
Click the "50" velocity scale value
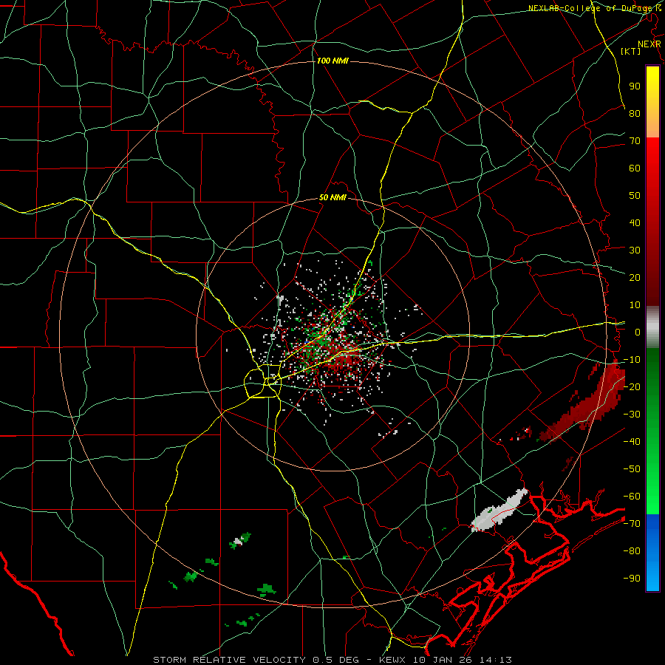tap(635, 196)
